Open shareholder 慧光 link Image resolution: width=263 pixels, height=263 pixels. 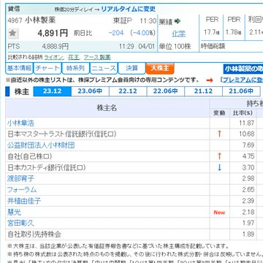tap(15, 212)
